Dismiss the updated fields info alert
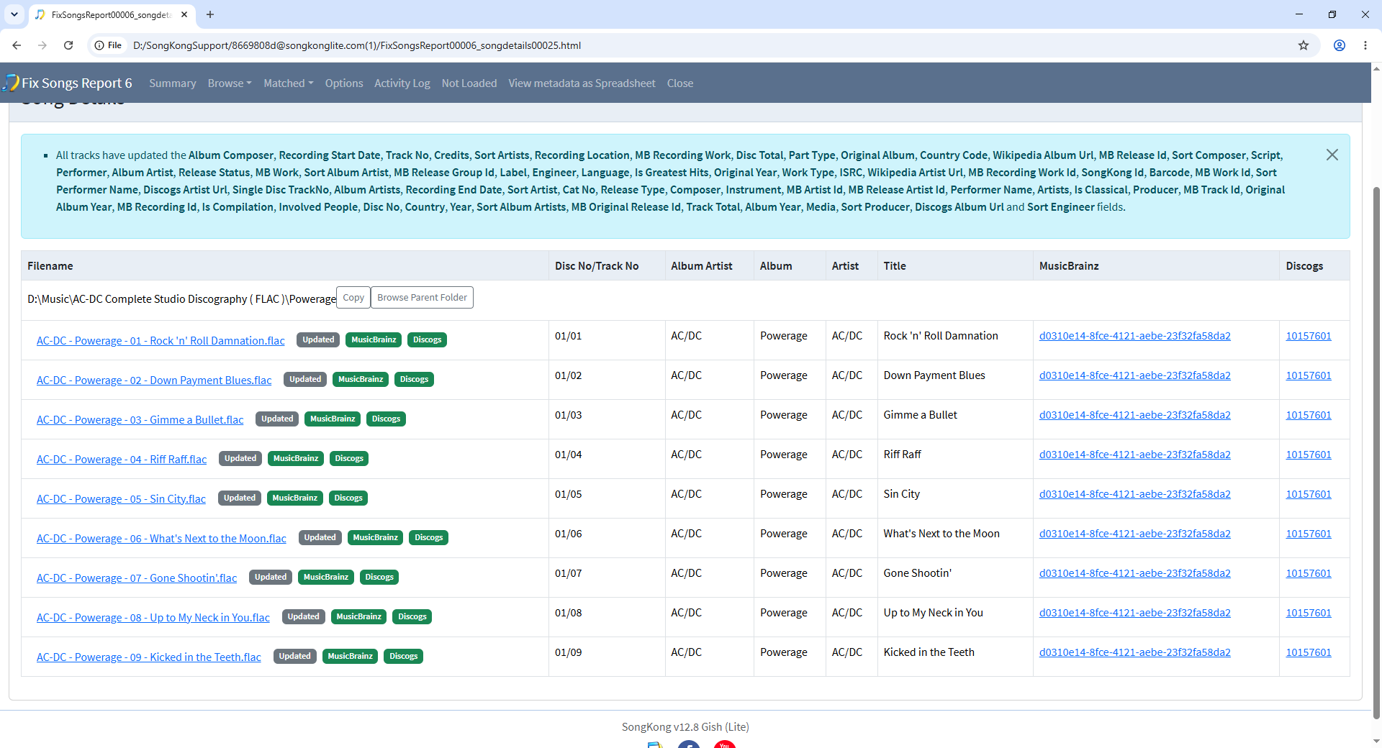Image resolution: width=1382 pixels, height=748 pixels. 1332,155
